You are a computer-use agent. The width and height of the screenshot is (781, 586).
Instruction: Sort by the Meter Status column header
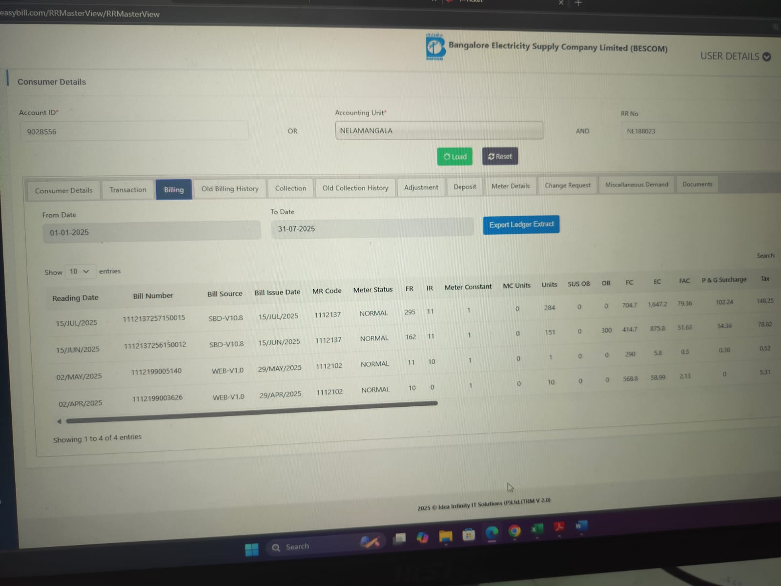pyautogui.click(x=373, y=290)
